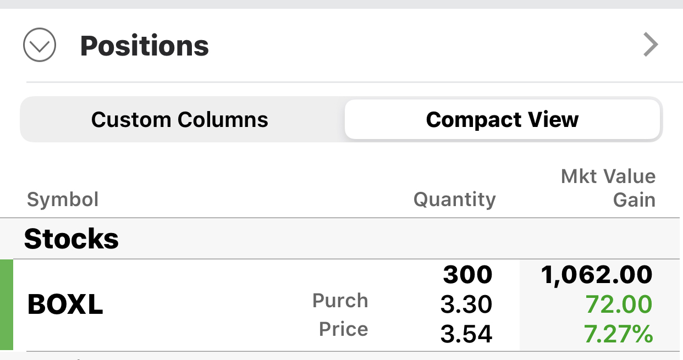Select the BOXL quantity of 300
This screenshot has height=360, width=683.
coord(467,275)
